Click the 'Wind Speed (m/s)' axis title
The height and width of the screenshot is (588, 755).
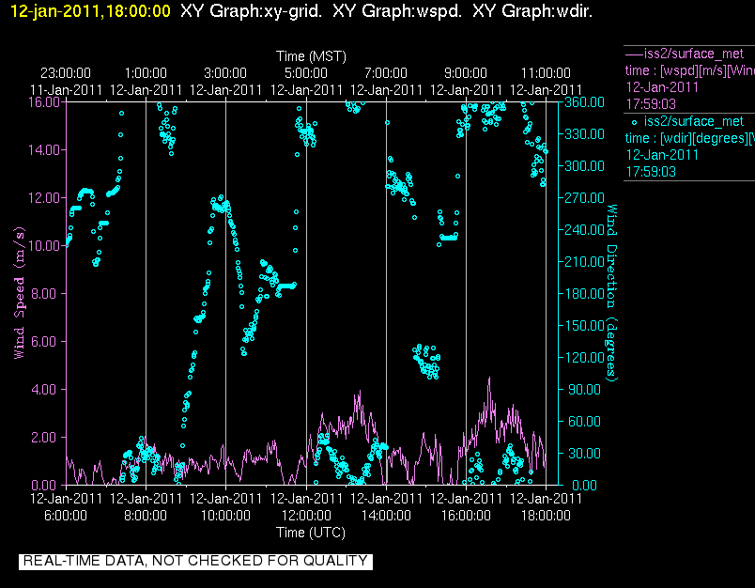click(20, 293)
